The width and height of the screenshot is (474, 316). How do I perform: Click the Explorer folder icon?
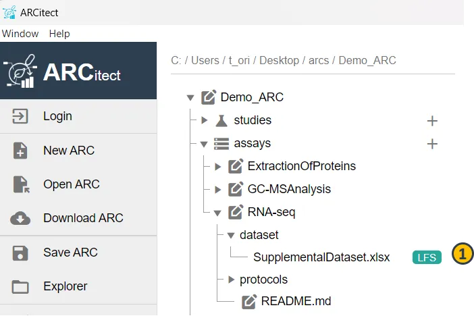coord(20,286)
